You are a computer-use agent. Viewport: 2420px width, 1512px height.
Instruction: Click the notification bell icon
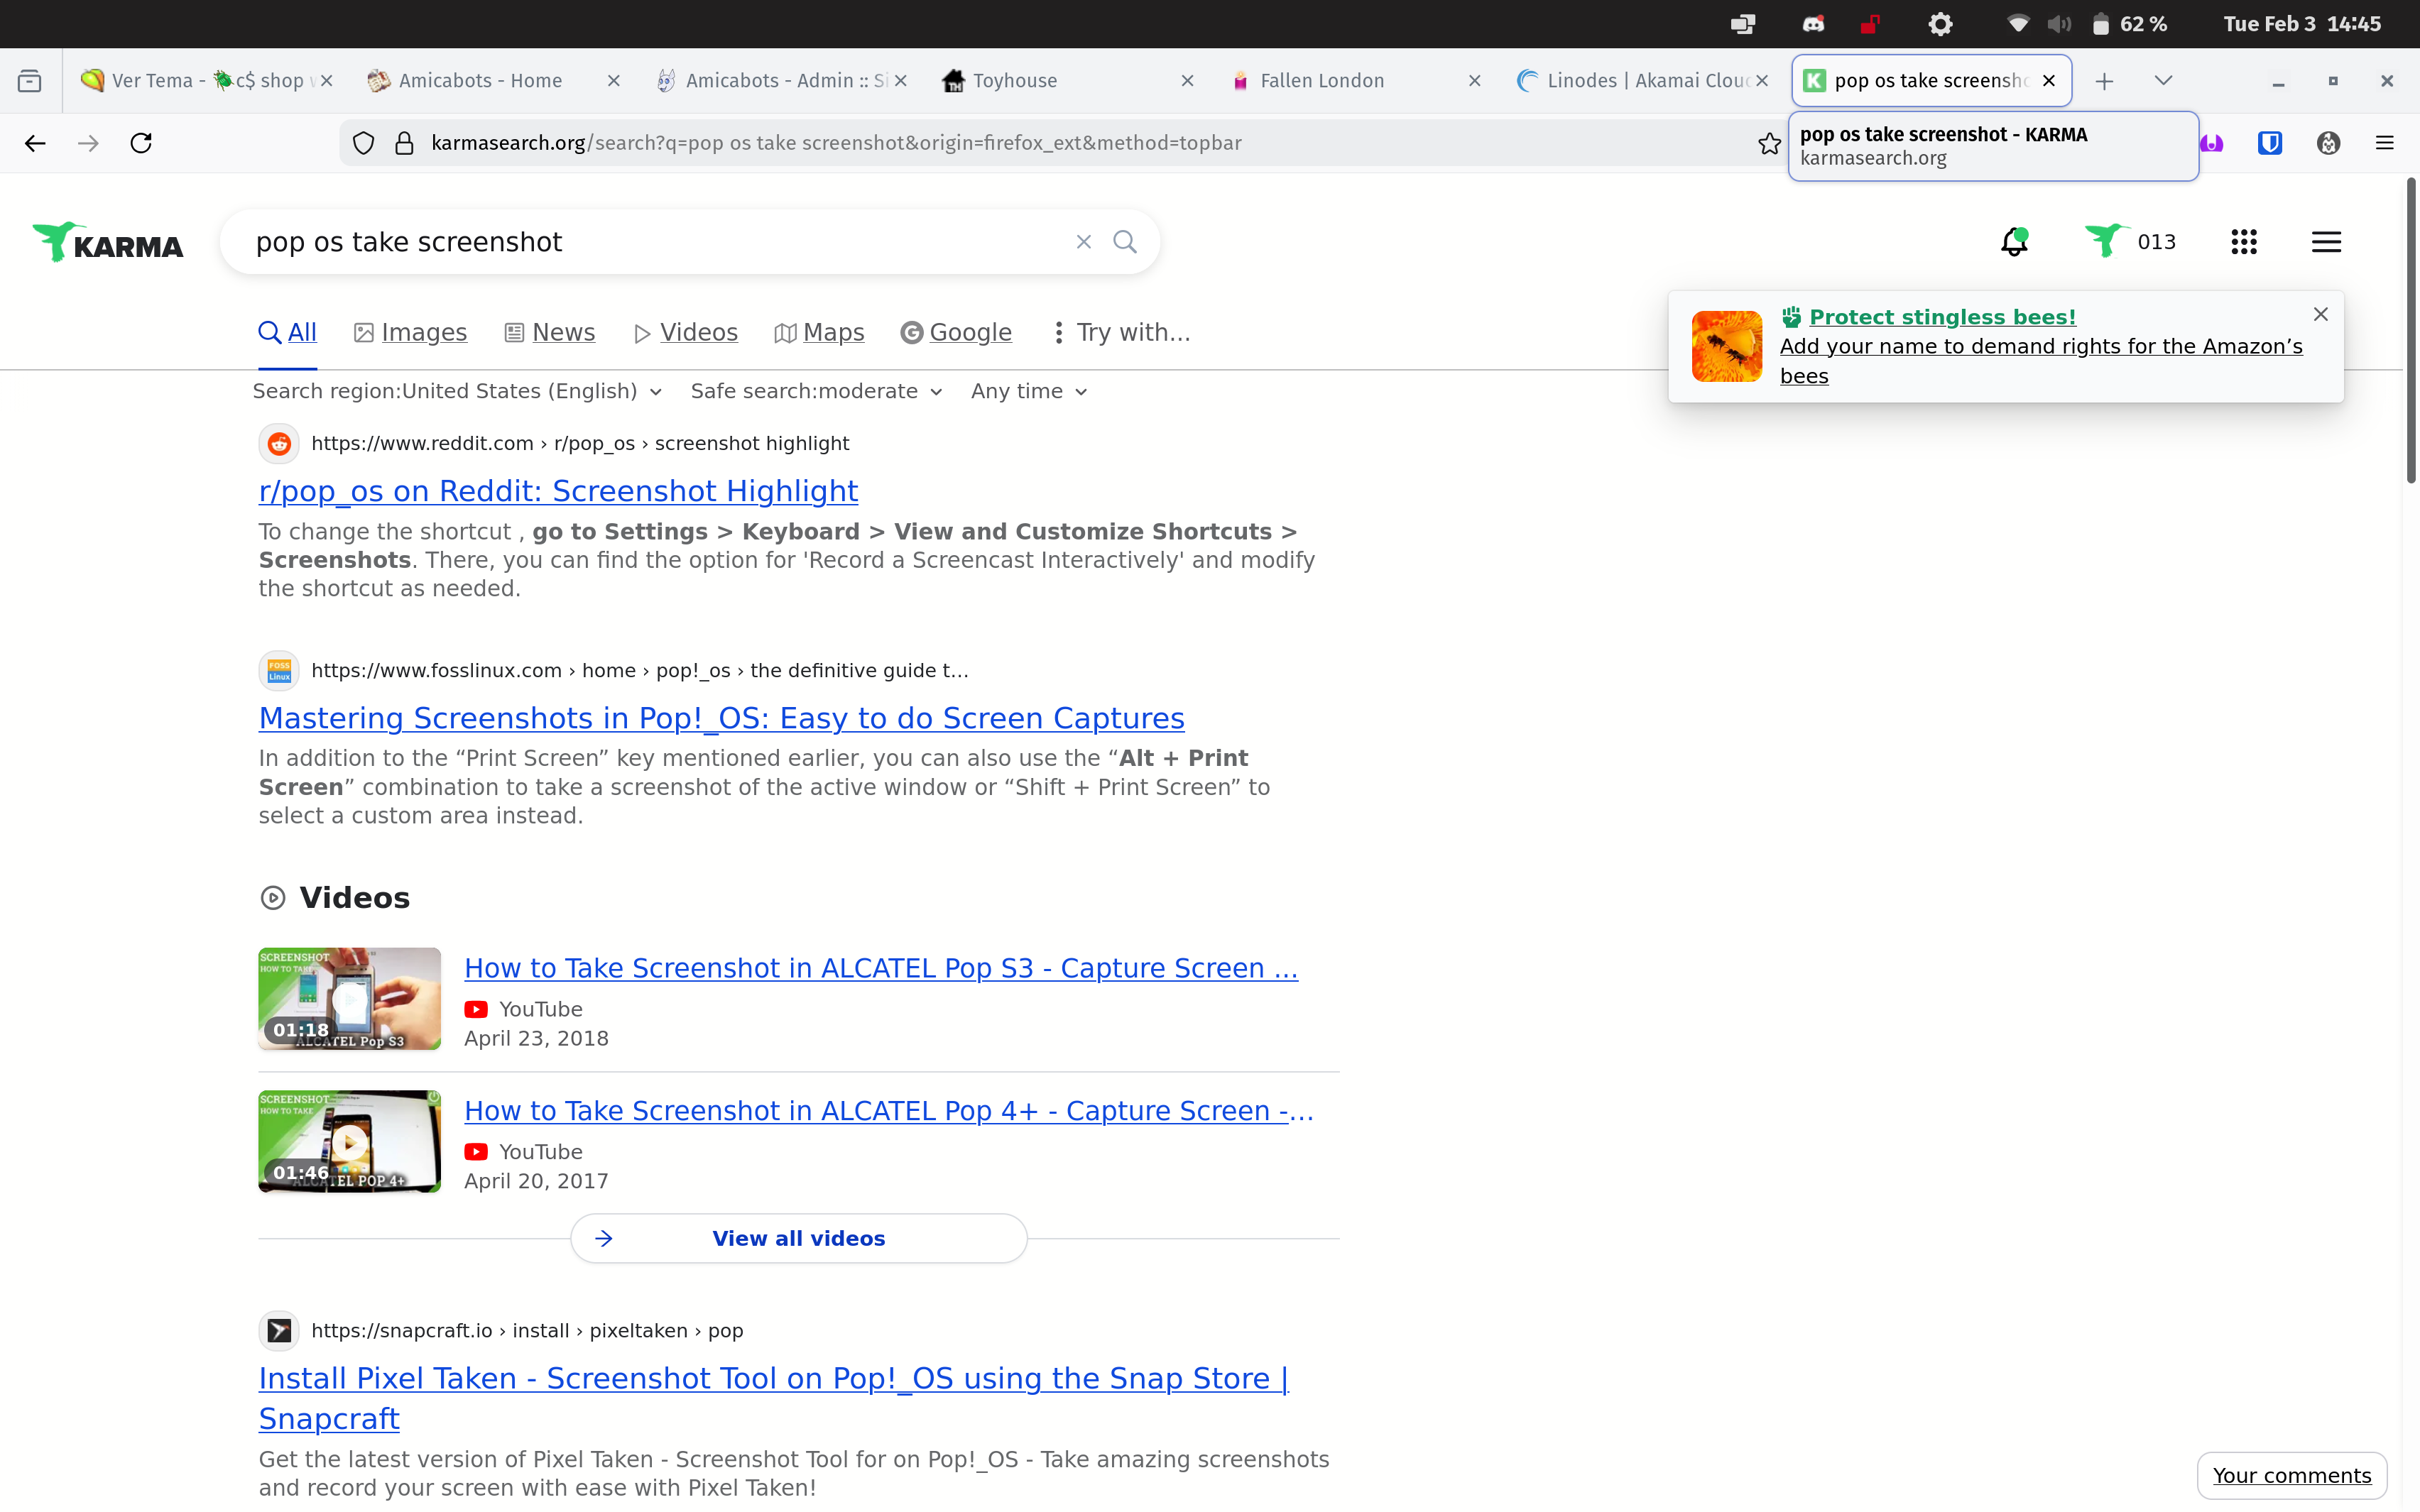[x=2014, y=242]
